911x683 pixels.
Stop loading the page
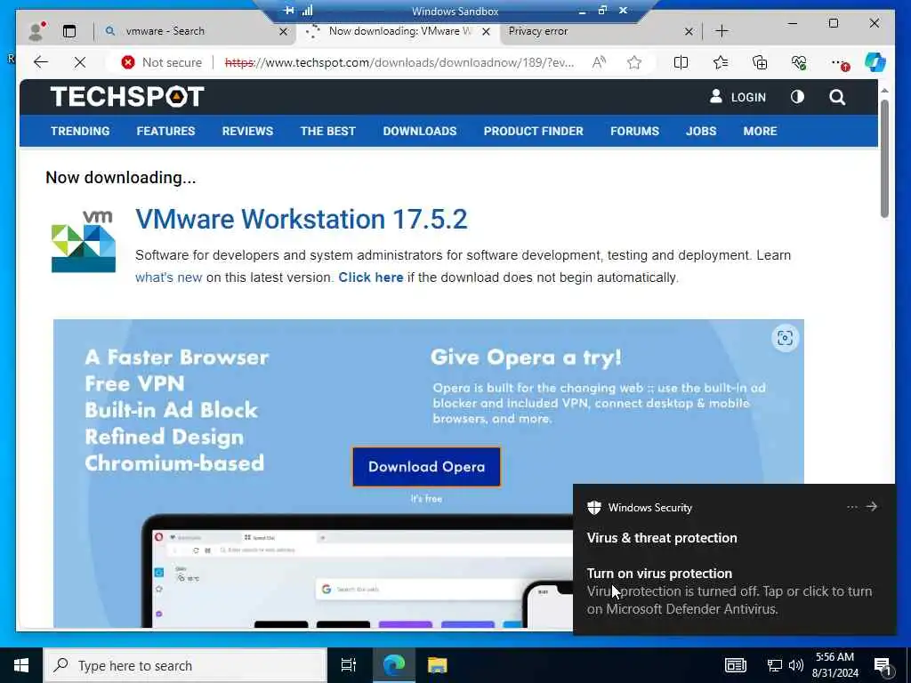[79, 62]
